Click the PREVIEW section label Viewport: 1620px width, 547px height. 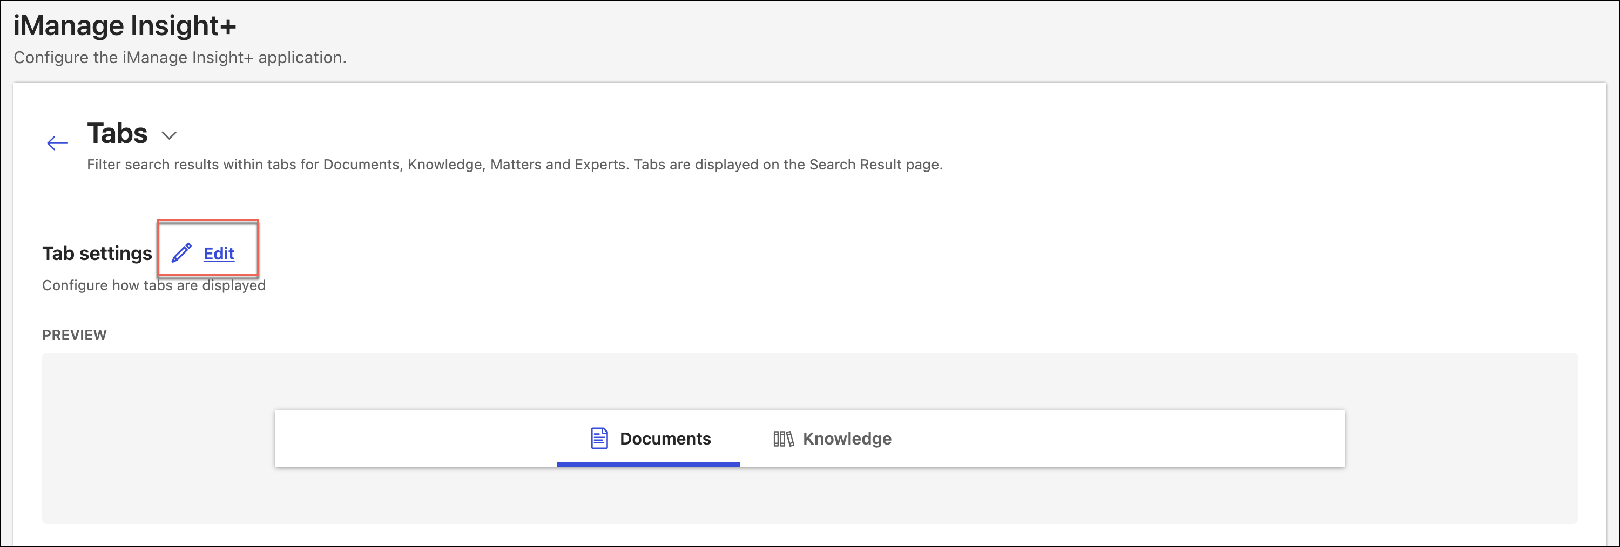pos(74,335)
